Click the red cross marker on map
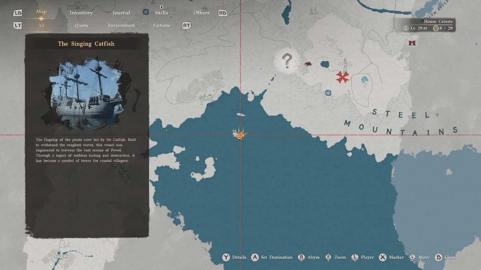This screenshot has width=481, height=270. click(x=342, y=77)
